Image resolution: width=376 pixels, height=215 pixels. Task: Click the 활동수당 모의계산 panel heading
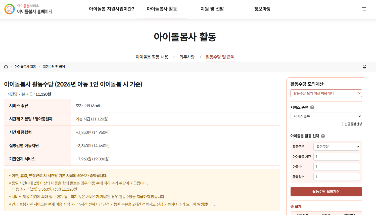click(x=307, y=84)
